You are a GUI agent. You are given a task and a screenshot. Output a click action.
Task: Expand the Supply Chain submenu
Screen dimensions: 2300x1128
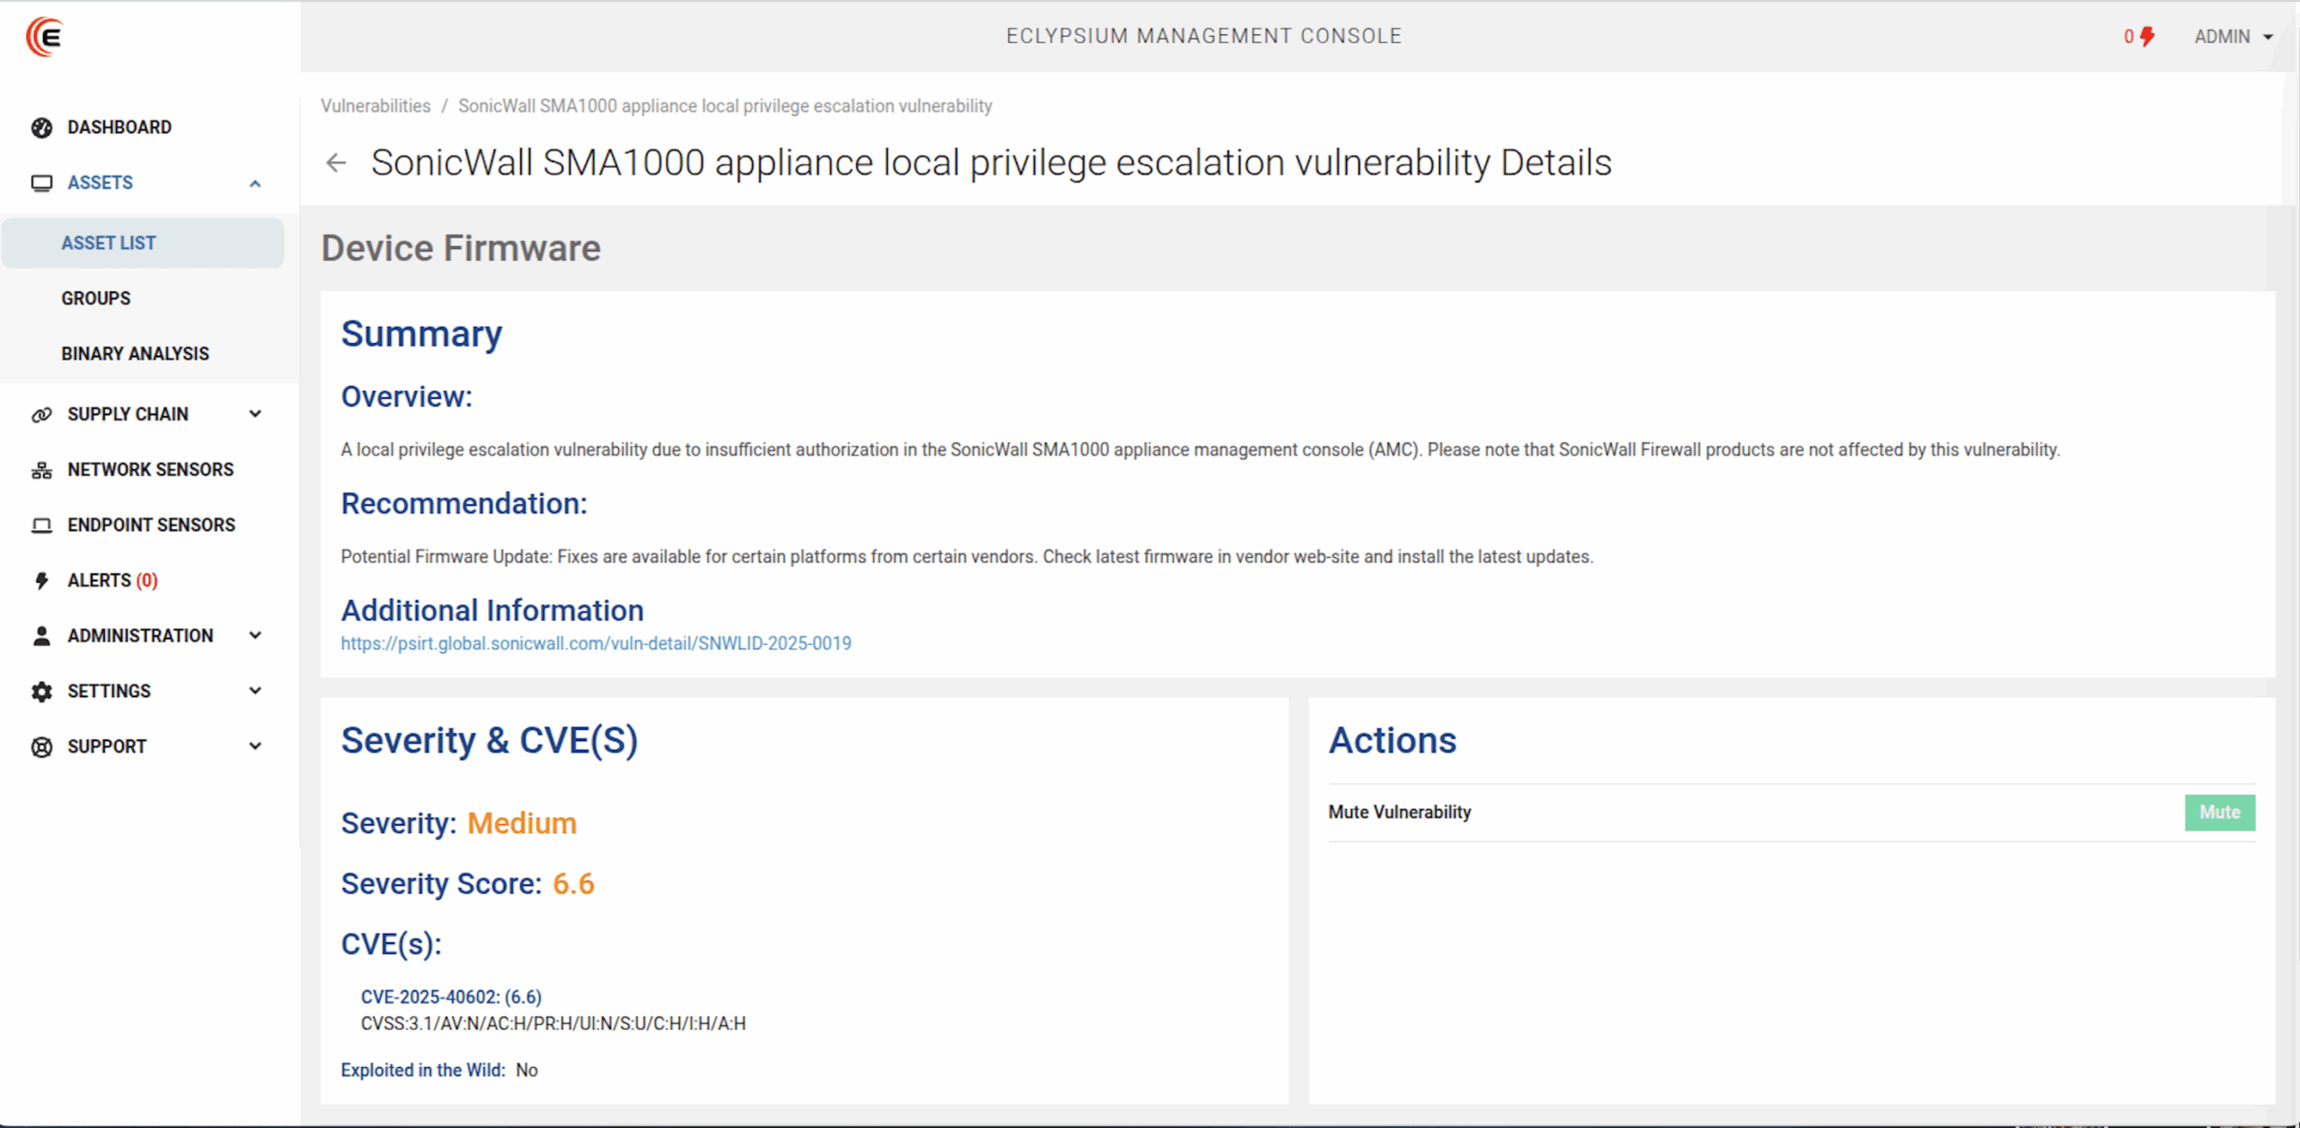[x=255, y=414]
